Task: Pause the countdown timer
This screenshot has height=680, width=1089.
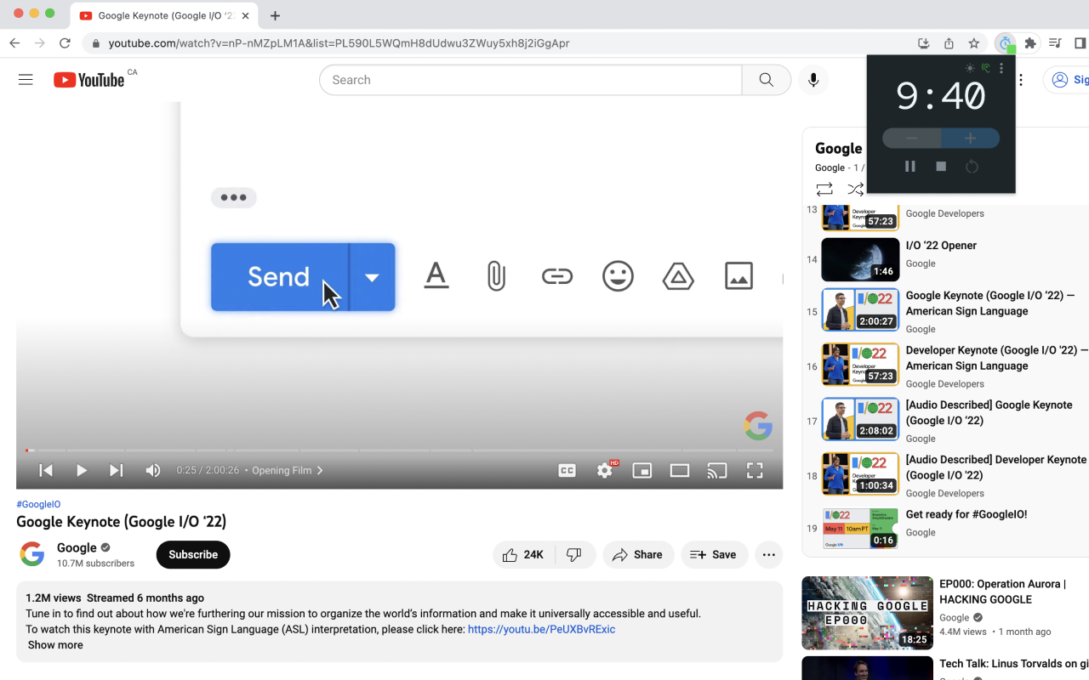Action: point(909,167)
